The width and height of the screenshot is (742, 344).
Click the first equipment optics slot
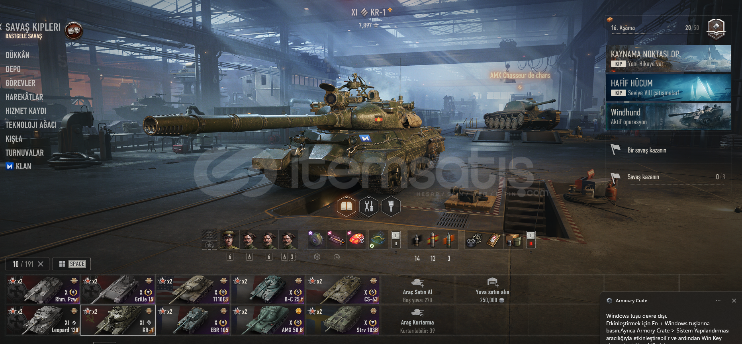click(x=317, y=240)
